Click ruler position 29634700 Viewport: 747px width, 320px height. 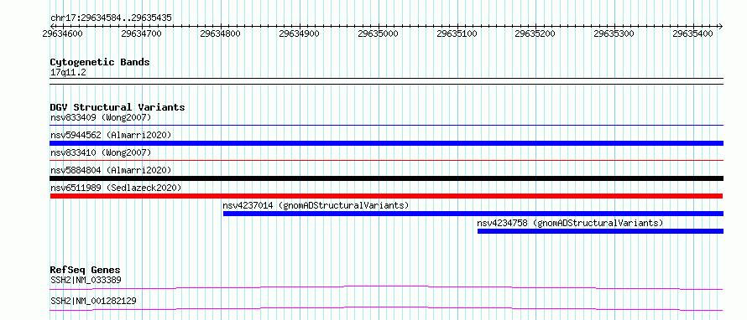click(142, 34)
